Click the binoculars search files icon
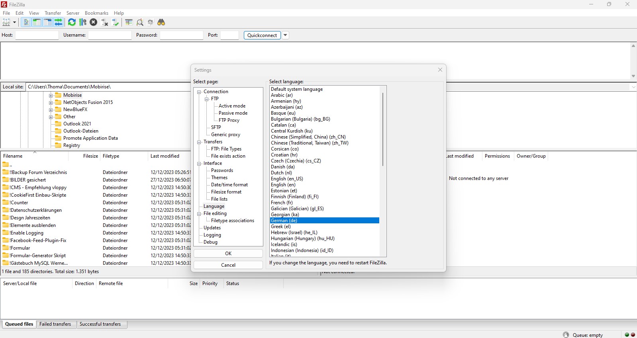637x338 pixels. click(x=161, y=22)
